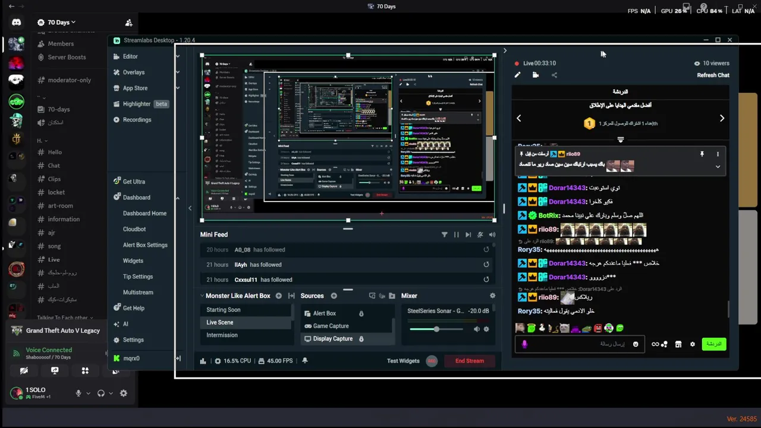This screenshot has height=428, width=761.
Task: Click the green chat send button
Action: pos(714,344)
